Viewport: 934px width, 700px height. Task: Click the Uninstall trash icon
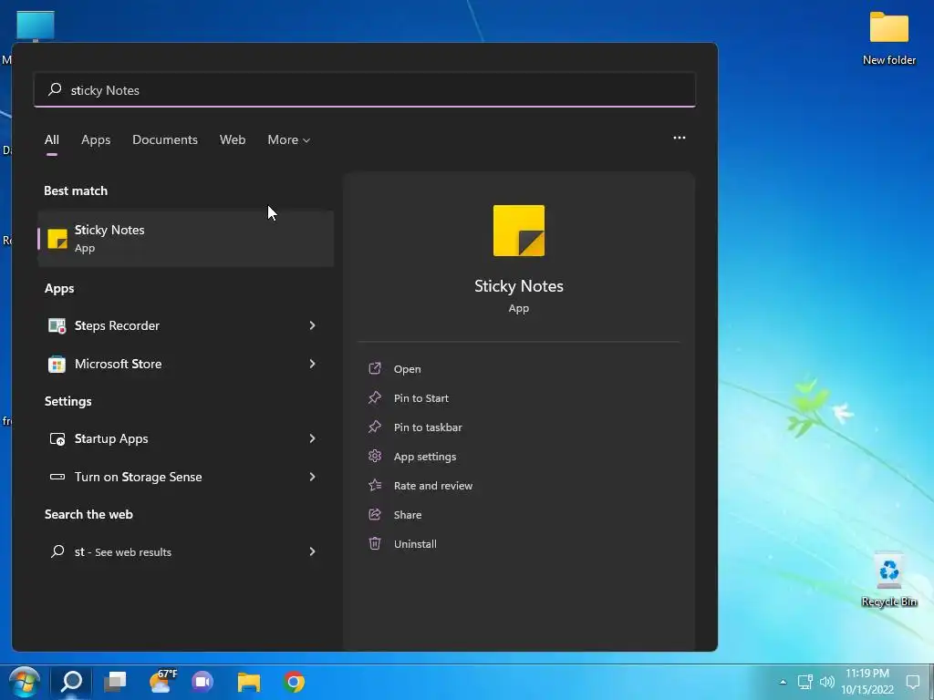375,543
